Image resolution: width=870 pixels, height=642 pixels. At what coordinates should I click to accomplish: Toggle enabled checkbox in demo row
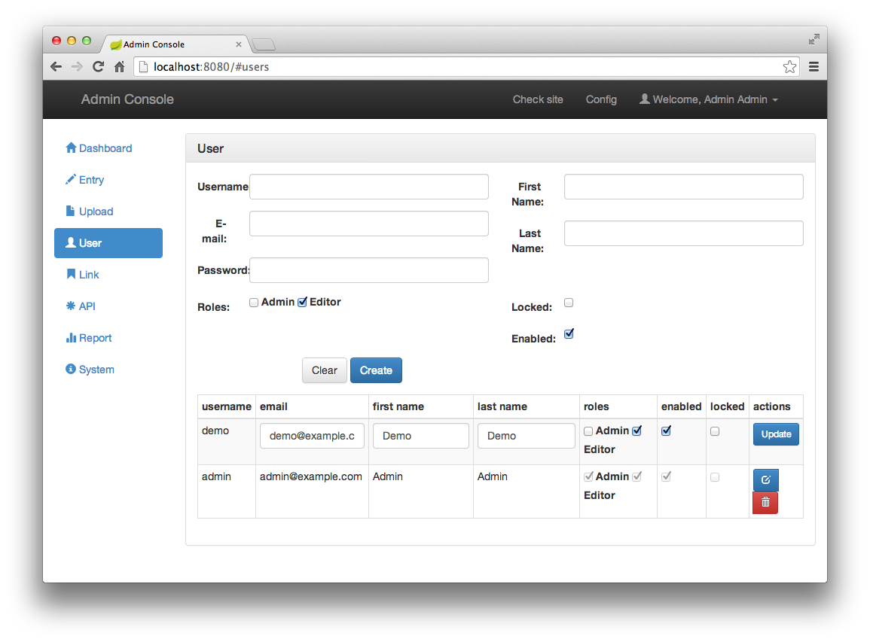(667, 431)
